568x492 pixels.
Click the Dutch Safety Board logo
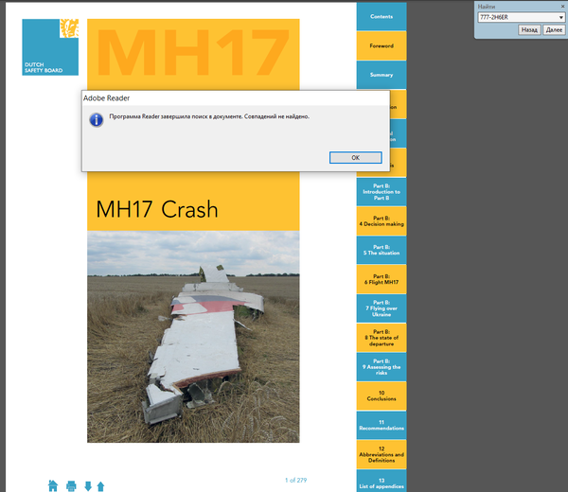coord(50,47)
